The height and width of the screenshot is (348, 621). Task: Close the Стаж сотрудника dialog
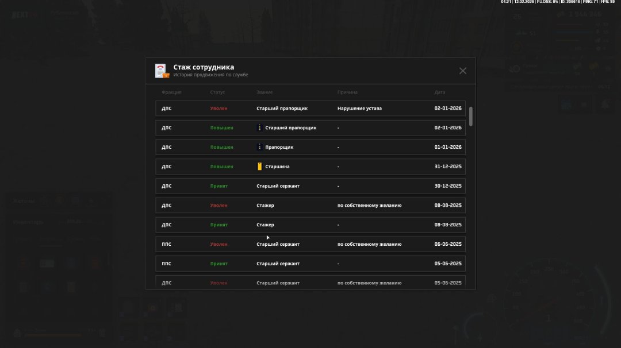click(x=462, y=71)
